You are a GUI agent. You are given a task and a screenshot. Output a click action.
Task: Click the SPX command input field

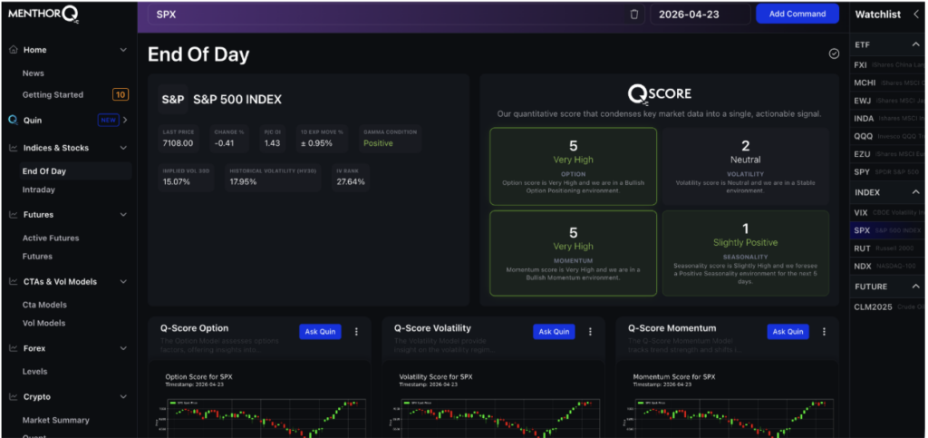[x=397, y=15]
